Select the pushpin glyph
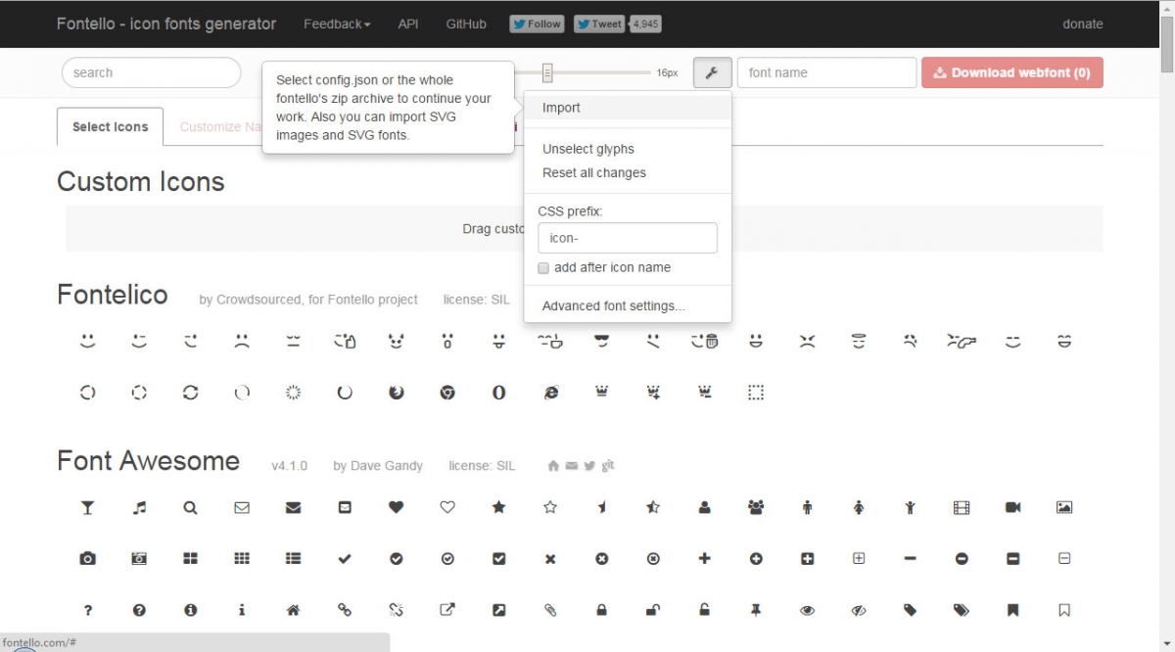Image resolution: width=1175 pixels, height=652 pixels. pyautogui.click(x=756, y=610)
